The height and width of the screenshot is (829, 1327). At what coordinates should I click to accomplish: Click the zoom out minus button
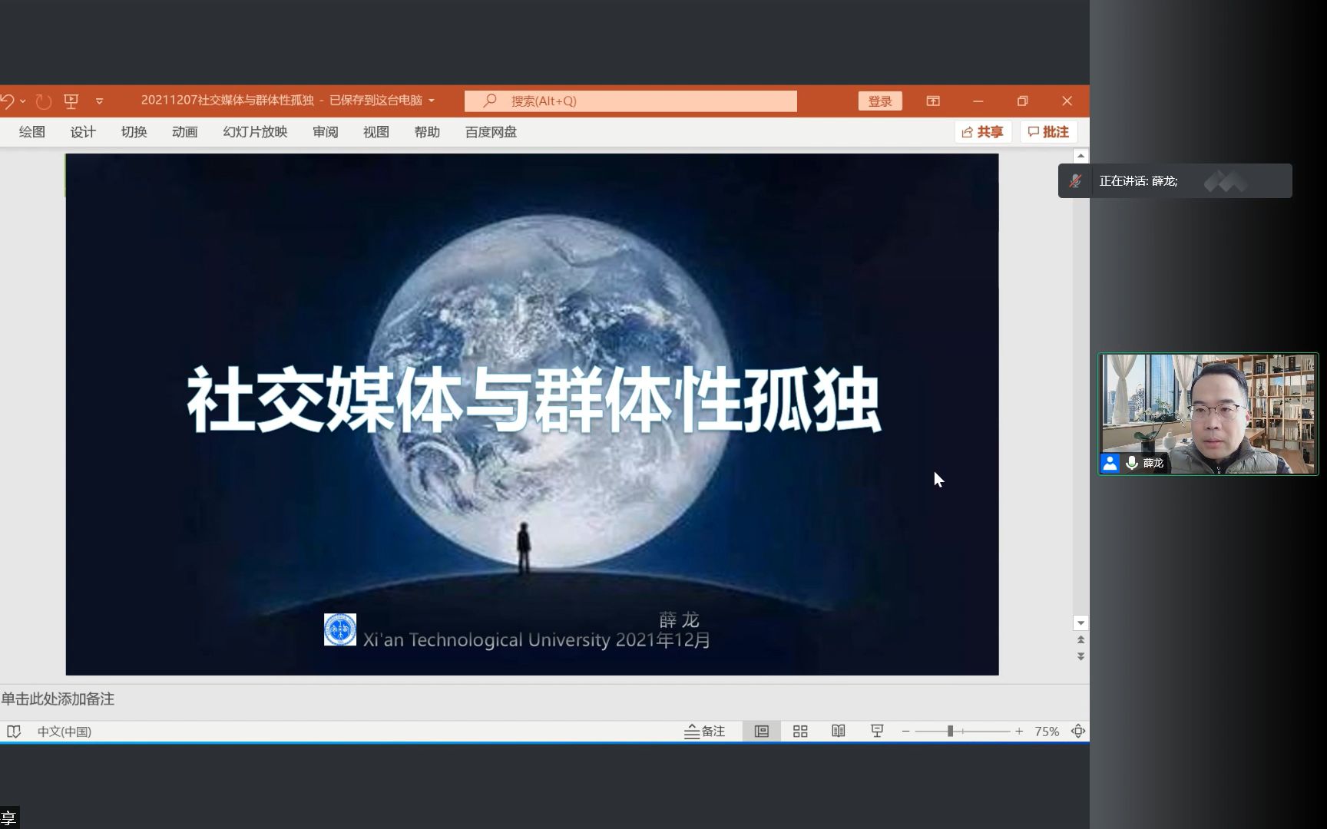[906, 732]
